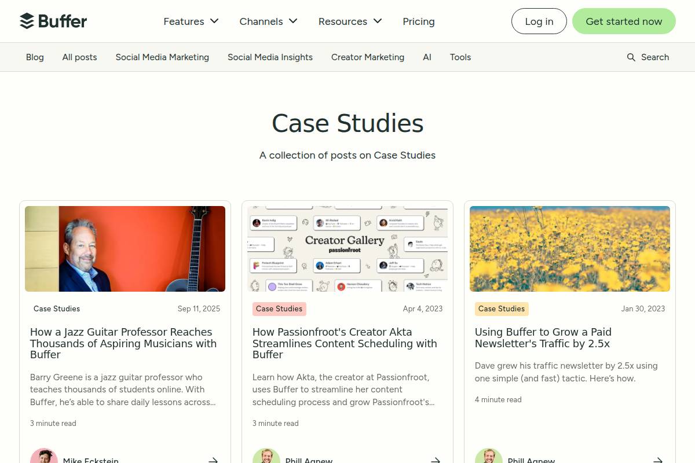This screenshot has height=463, width=695.
Task: Click the arrow on the Jazz Guitar article card
Action: point(213,460)
